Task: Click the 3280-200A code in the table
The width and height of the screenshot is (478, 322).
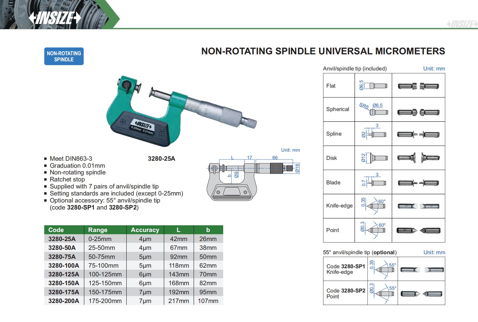Action: pyautogui.click(x=64, y=301)
